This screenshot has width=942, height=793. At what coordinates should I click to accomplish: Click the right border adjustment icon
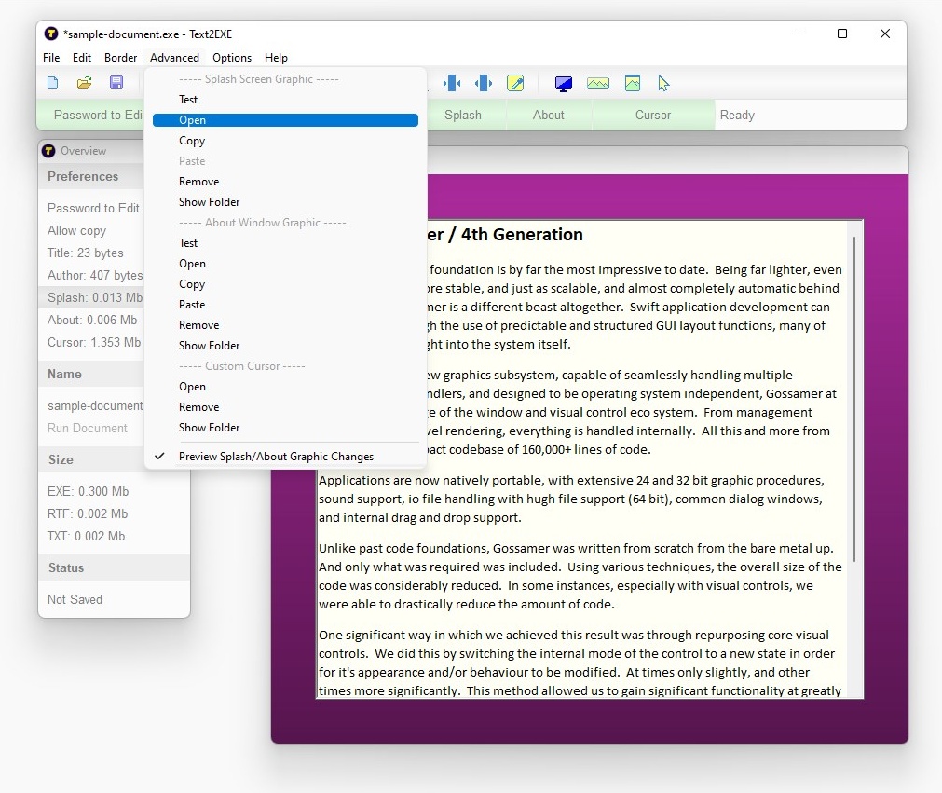point(484,83)
